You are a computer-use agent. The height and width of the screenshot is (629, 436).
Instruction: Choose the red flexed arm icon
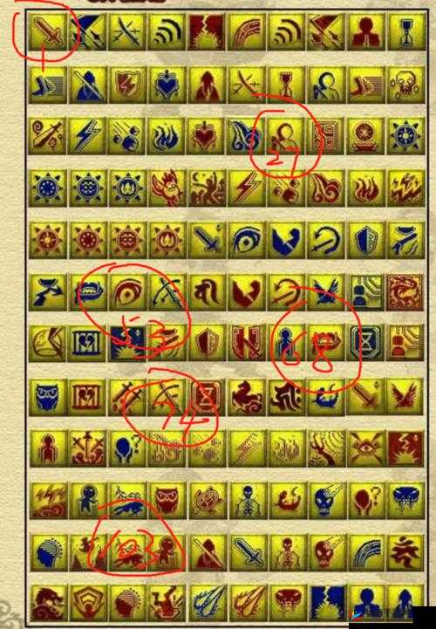(247, 292)
